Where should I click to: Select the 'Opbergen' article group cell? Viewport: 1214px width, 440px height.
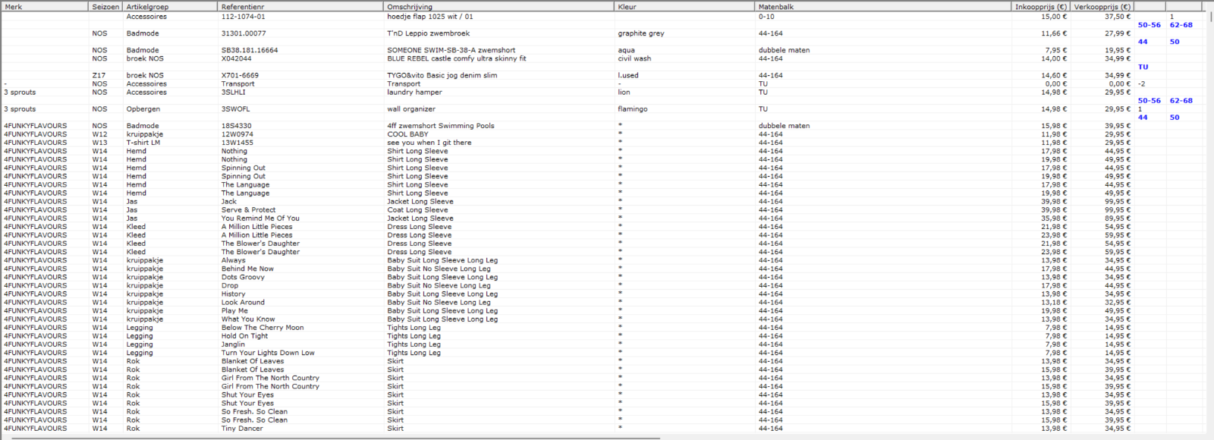point(143,108)
